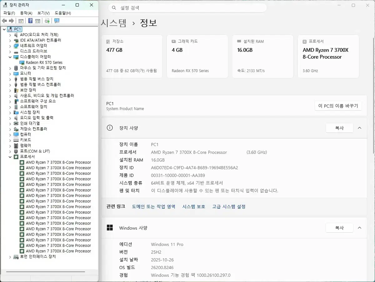Screen dimensions: 375x282
Task: Click the processor icon in 프로세서 card
Action: tap(305, 41)
